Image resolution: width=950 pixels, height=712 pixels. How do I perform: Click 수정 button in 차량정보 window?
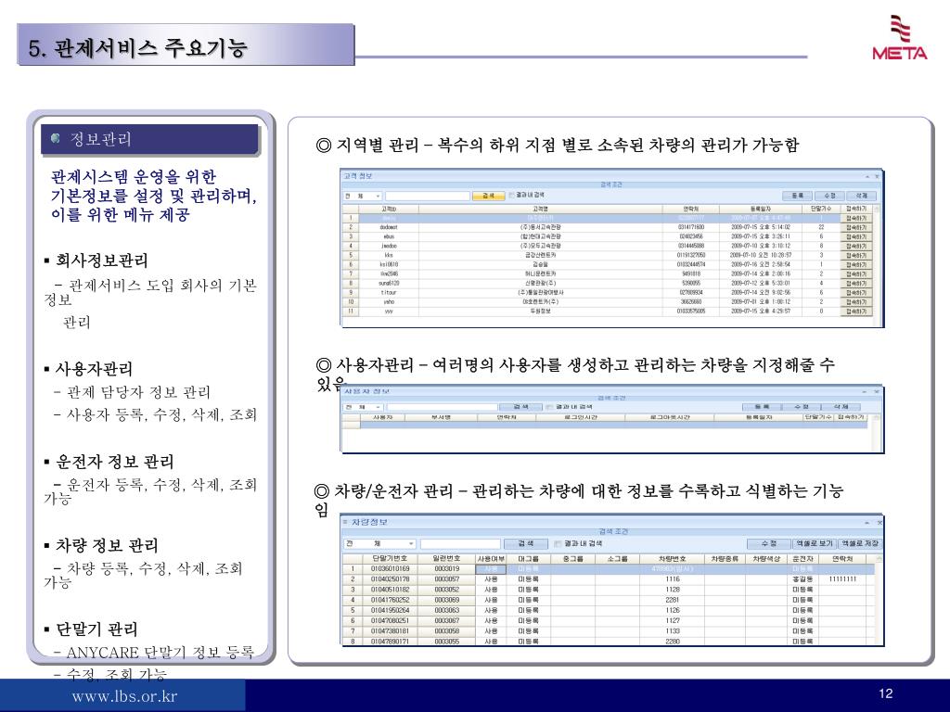(769, 543)
